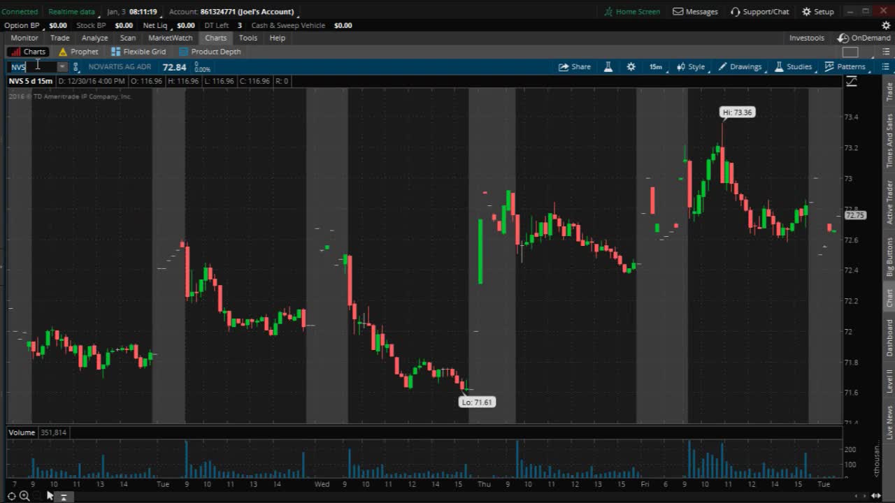The image size is (895, 503).
Task: Click the flask Edit Studies icon beside Share
Action: 608,67
